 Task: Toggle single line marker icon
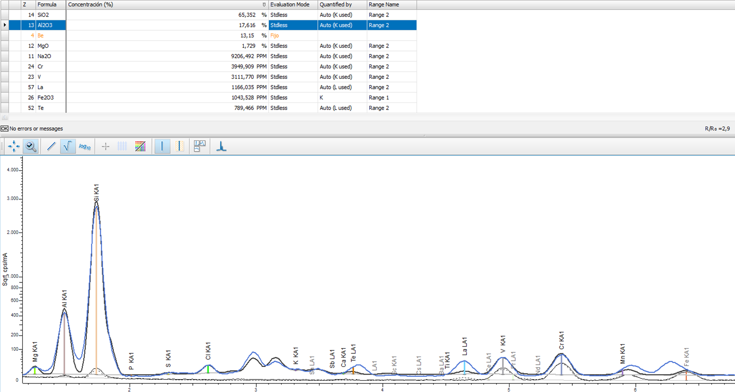pyautogui.click(x=162, y=146)
